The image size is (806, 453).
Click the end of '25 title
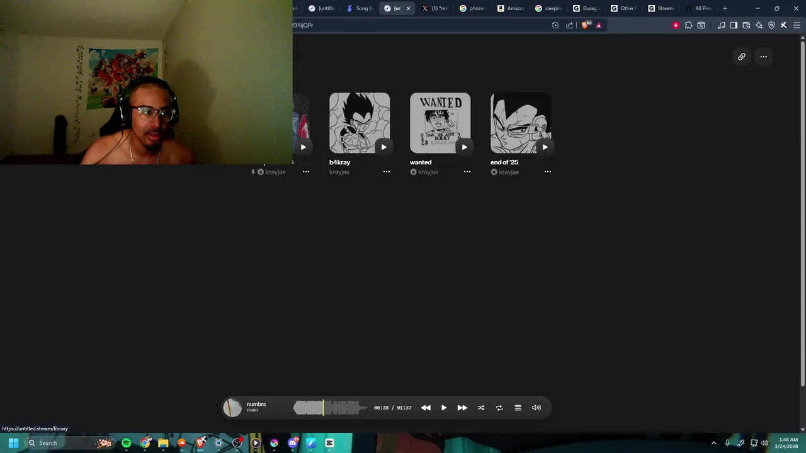[504, 162]
